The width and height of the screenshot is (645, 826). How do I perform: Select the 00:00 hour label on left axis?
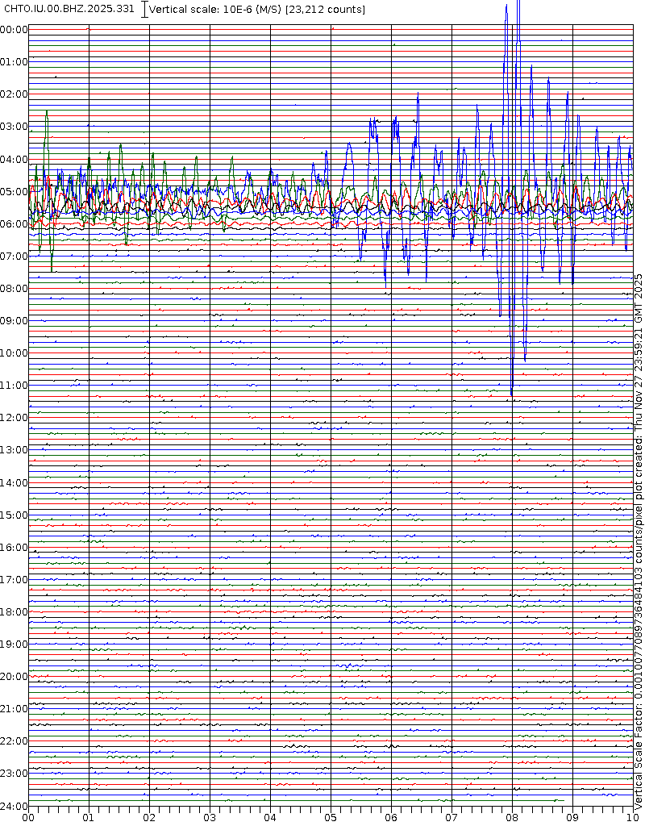[x=14, y=30]
